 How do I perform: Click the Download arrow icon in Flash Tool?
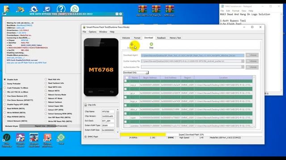132,44
